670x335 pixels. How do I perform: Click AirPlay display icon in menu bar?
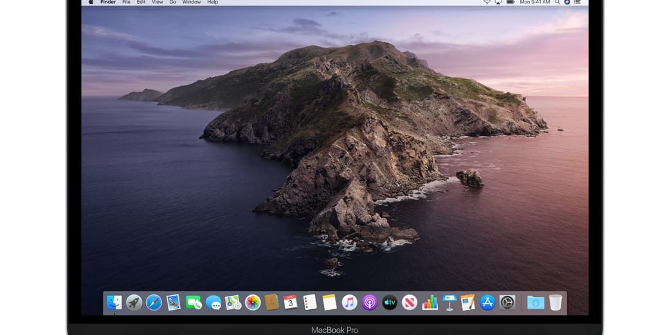(x=498, y=2)
